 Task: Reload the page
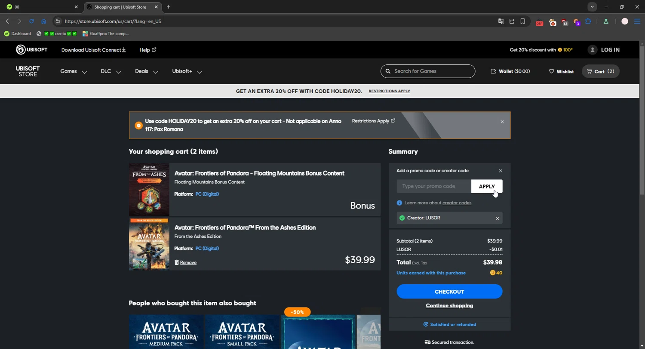[31, 21]
